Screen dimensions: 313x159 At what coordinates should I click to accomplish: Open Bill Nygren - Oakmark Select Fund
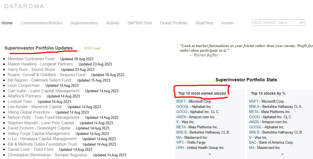click(39, 80)
